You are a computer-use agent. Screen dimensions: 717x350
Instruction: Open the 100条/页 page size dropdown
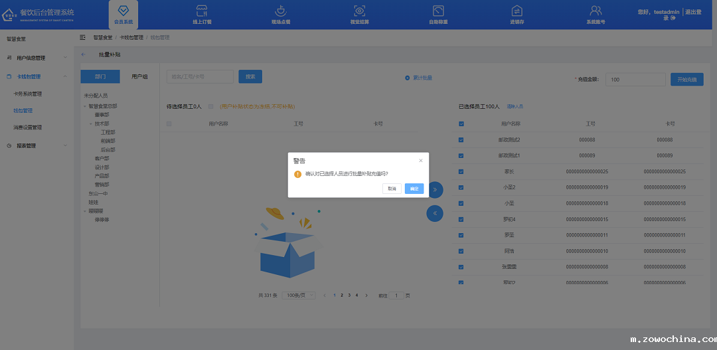click(298, 295)
